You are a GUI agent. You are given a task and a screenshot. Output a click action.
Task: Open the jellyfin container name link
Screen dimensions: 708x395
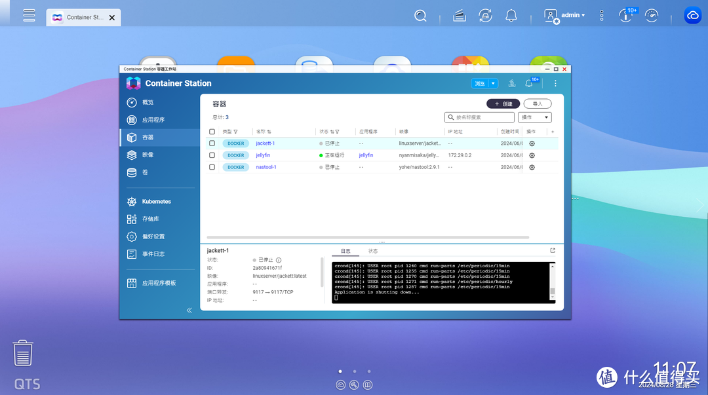click(x=263, y=155)
